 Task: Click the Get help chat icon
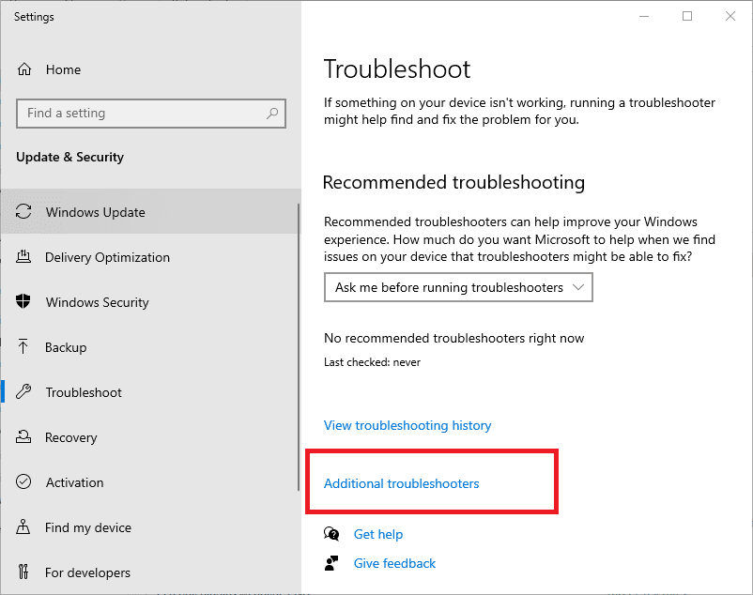click(331, 534)
